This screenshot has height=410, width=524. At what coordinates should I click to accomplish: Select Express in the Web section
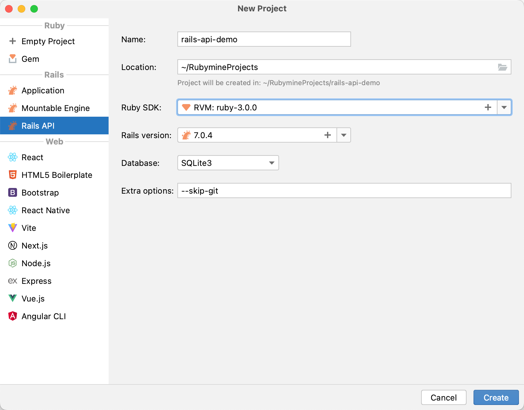(x=36, y=281)
